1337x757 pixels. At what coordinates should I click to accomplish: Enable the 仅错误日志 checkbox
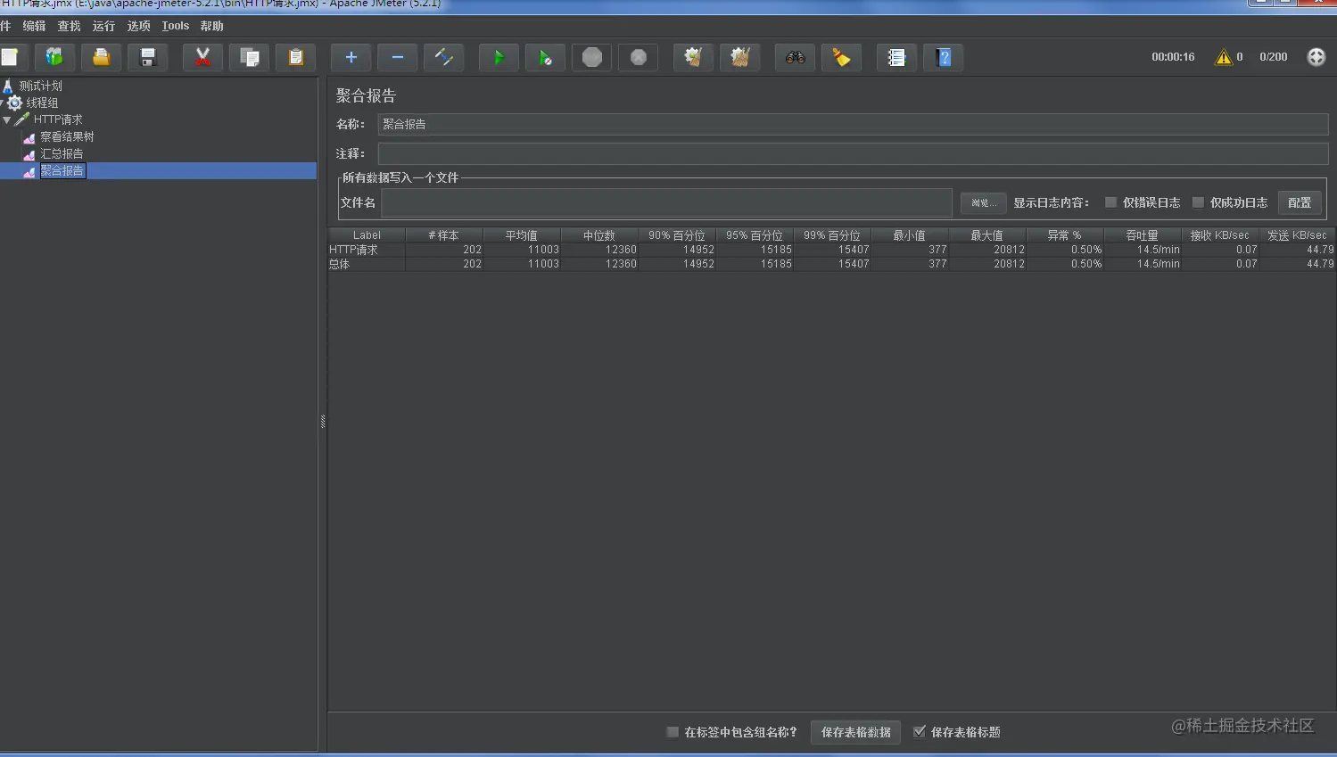point(1110,202)
